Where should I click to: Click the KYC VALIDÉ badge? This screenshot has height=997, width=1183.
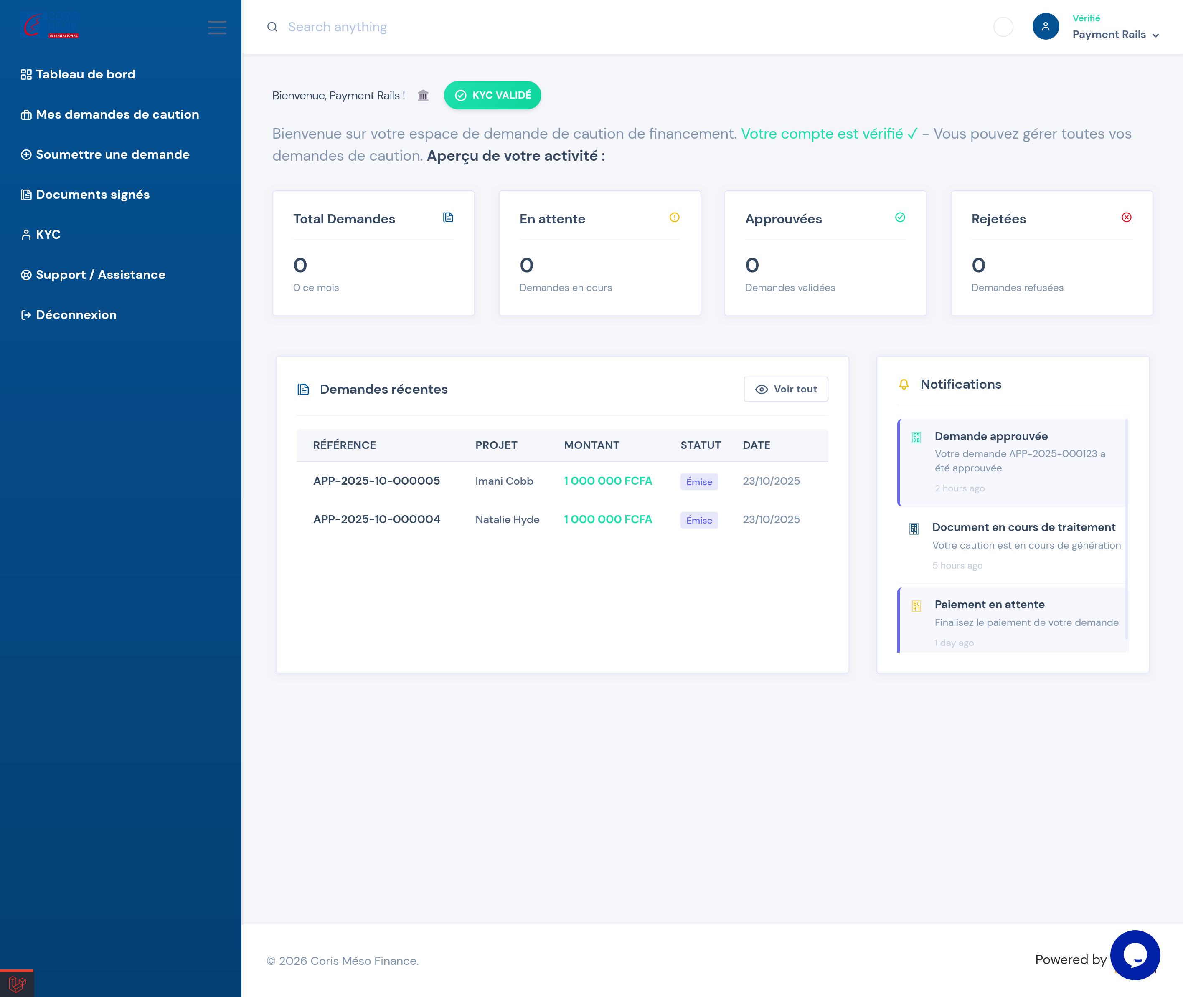(492, 96)
